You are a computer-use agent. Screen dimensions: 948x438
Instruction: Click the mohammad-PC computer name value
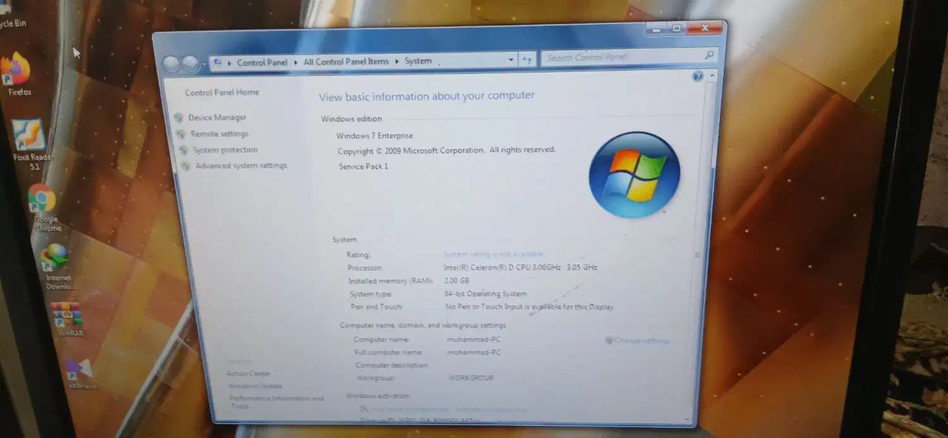coord(474,340)
